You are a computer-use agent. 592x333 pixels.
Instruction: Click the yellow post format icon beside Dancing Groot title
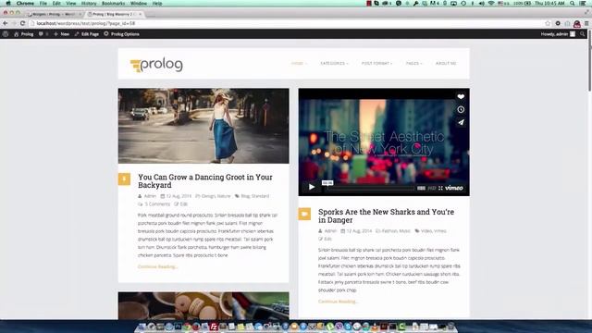[x=124, y=179]
